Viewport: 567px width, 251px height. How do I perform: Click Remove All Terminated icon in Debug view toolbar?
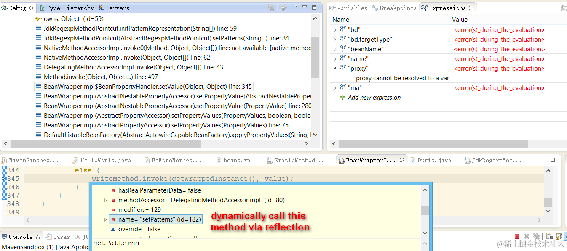click(271, 8)
